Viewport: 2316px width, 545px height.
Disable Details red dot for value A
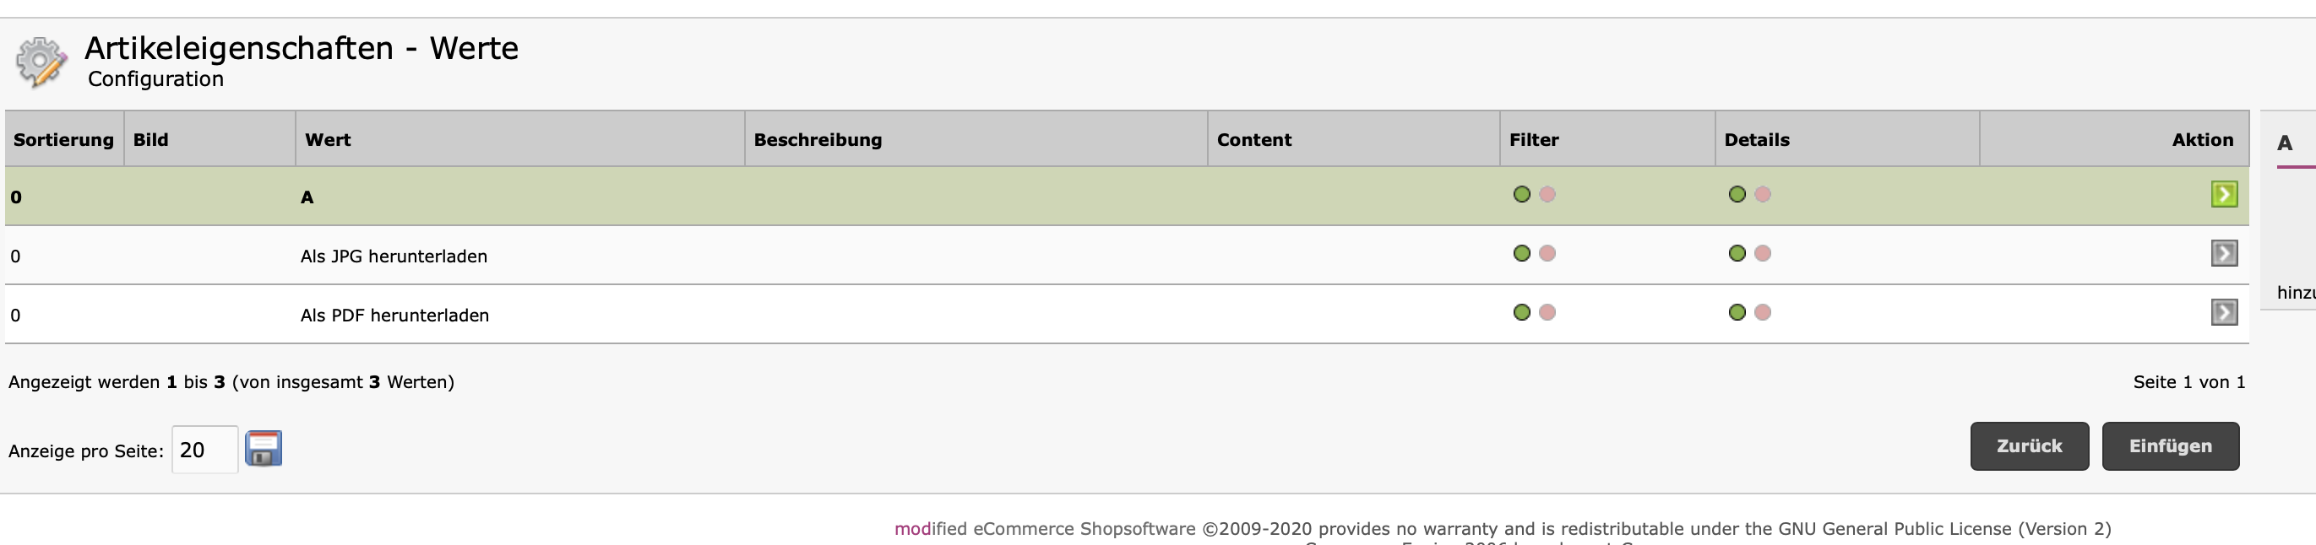click(x=1763, y=194)
